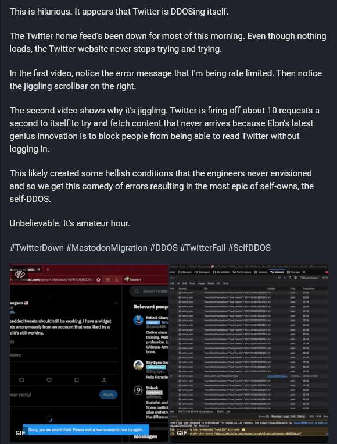Click the retweet icon in first GIF
Screen dimensions: 337x444
[21, 380]
